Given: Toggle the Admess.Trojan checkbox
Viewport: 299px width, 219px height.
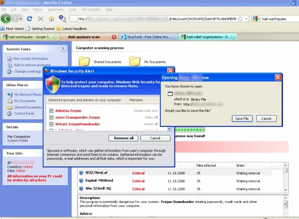Looking at the screenshot, I should (x=51, y=111).
